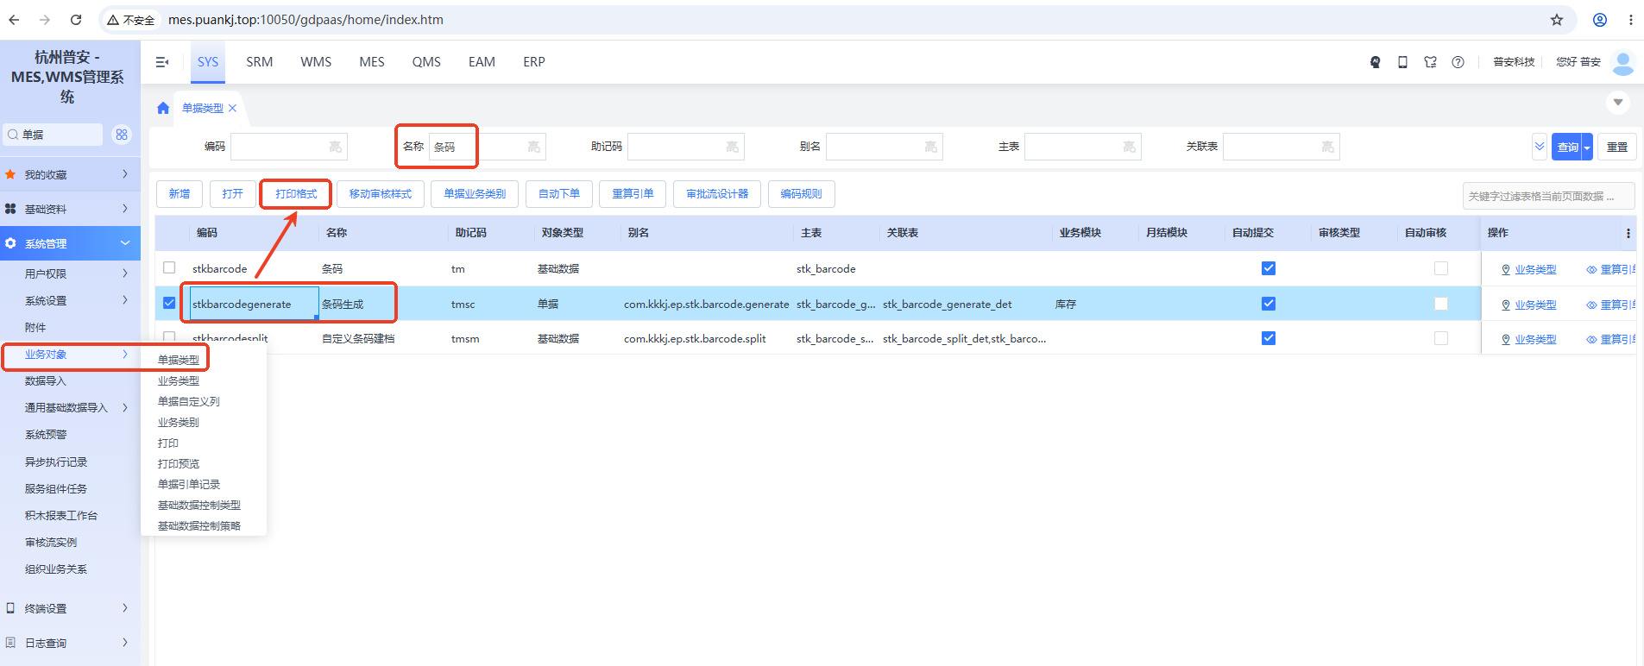Click the help question mark icon
The width and height of the screenshot is (1644, 666).
pyautogui.click(x=1458, y=62)
